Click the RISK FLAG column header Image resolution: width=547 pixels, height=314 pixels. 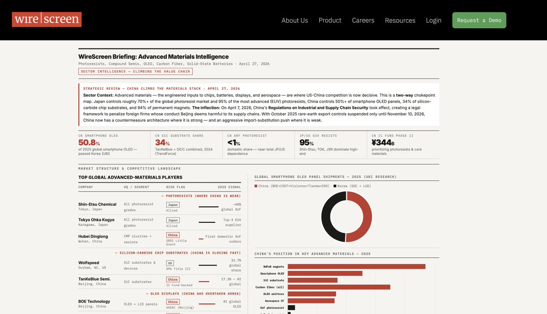point(175,187)
